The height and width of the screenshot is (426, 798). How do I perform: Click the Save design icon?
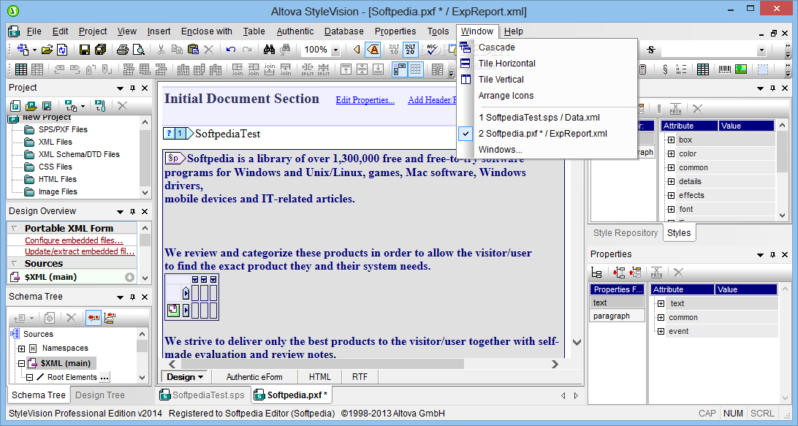[85, 50]
